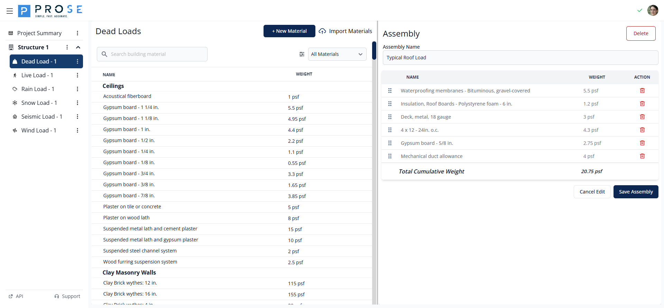664x308 pixels.
Task: Click the materials list scrollbar thumb
Action: tap(374, 50)
